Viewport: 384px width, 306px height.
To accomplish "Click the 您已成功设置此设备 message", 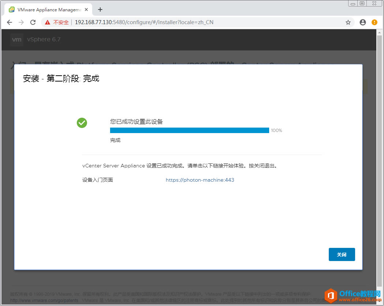I will [136, 122].
